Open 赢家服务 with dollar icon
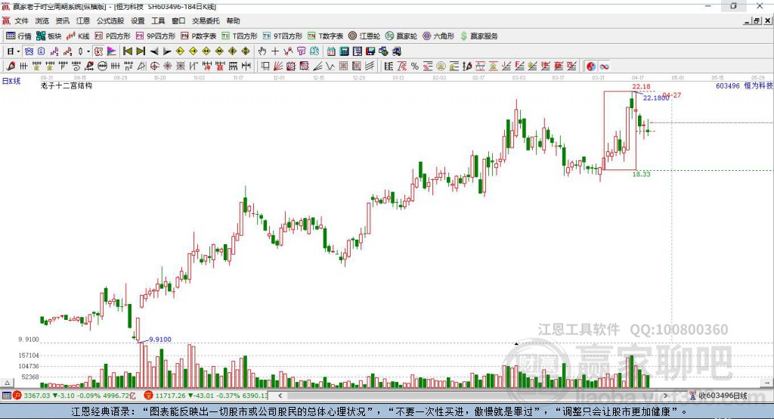 point(478,36)
